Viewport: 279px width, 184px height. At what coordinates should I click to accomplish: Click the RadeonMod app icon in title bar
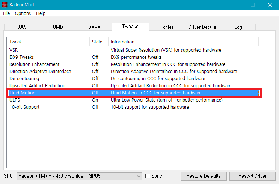tap(5, 5)
